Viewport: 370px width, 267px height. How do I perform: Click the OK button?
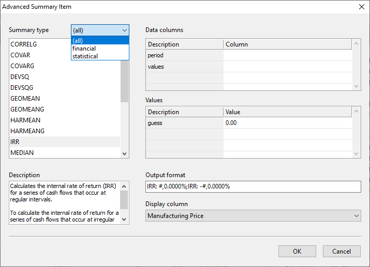point(297,252)
